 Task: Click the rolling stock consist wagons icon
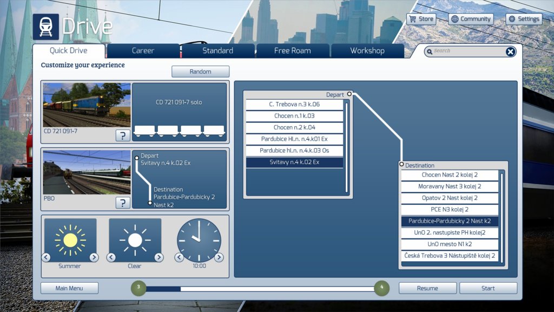coord(180,131)
